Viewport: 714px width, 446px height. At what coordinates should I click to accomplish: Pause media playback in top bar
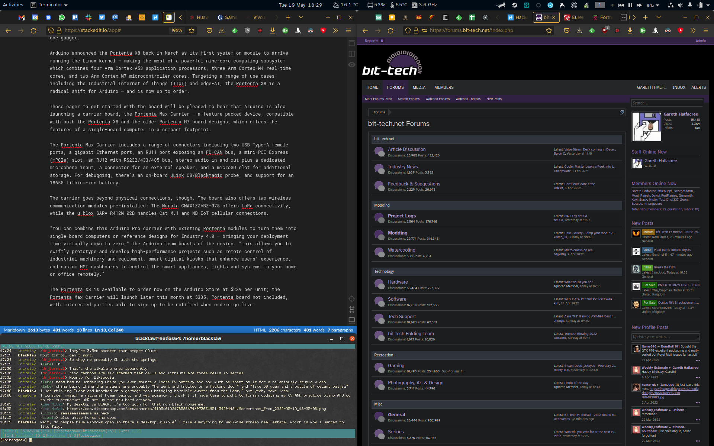pyautogui.click(x=630, y=5)
